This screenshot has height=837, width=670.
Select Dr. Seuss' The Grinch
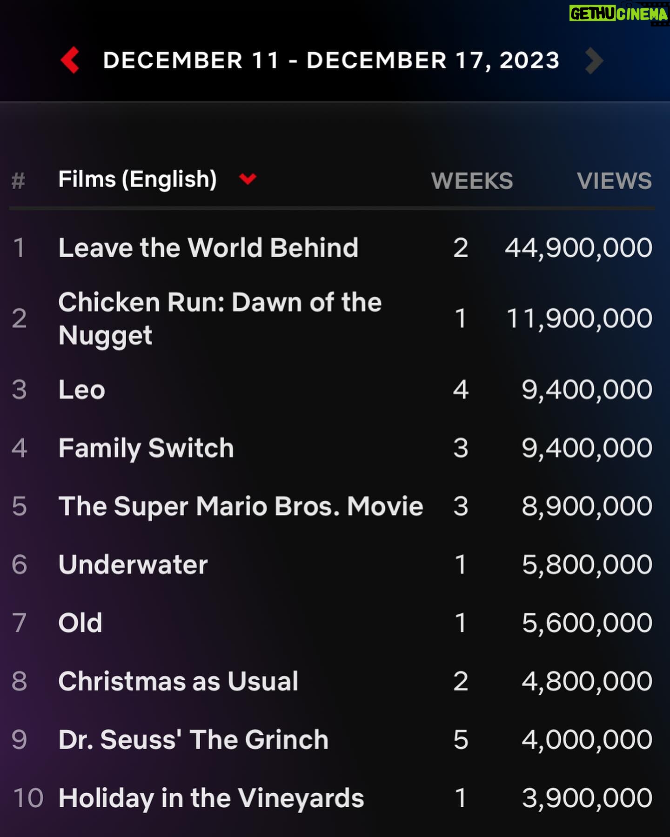194,739
